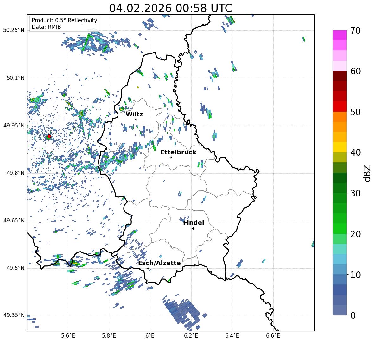Click the magenta swatch atop the colorbar
The image size is (375, 342).
point(340,35)
